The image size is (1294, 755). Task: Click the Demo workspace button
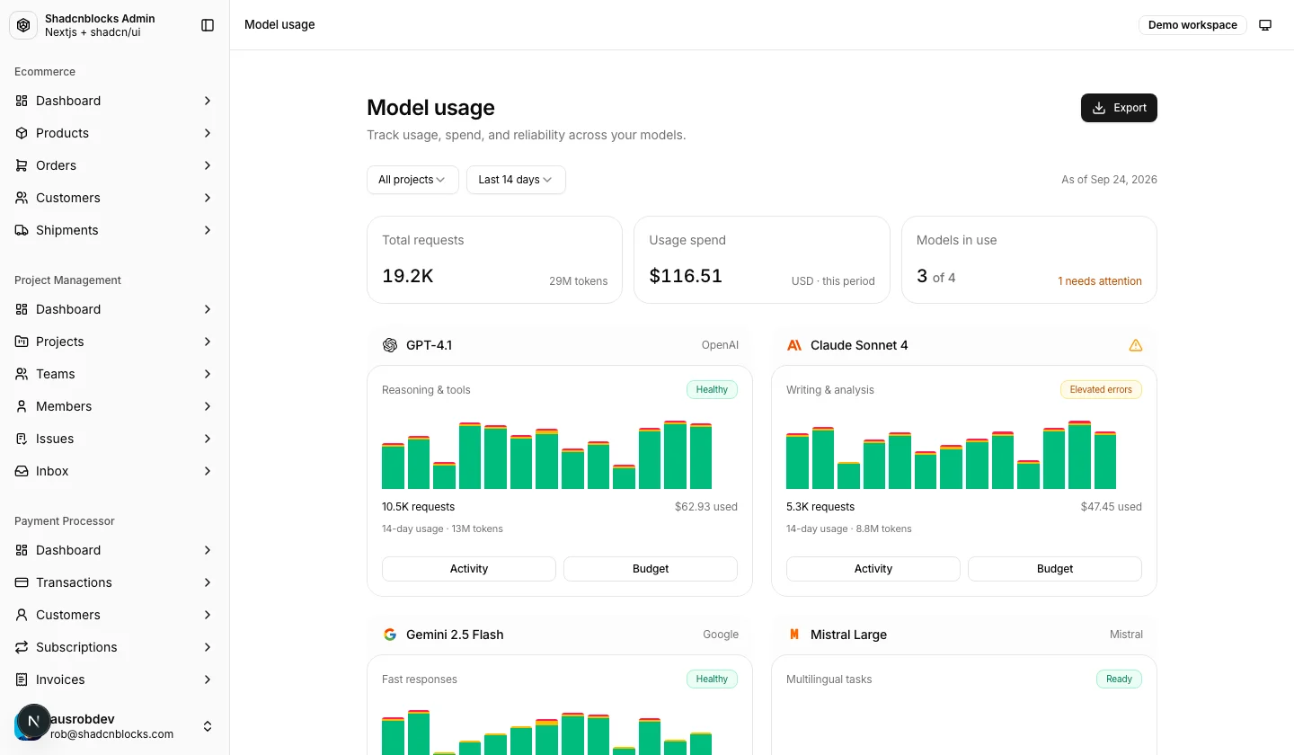[1192, 25]
